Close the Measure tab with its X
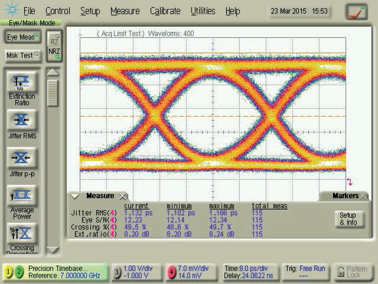This screenshot has height=284, width=378. (123, 196)
